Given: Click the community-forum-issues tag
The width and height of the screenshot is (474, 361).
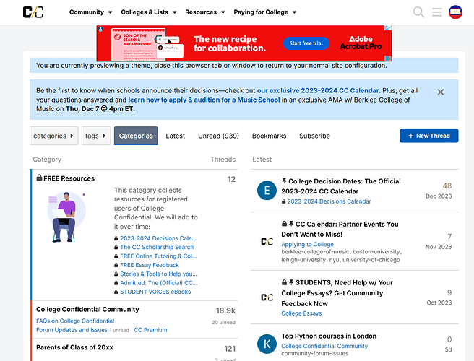Looking at the screenshot, I should tap(315, 354).
